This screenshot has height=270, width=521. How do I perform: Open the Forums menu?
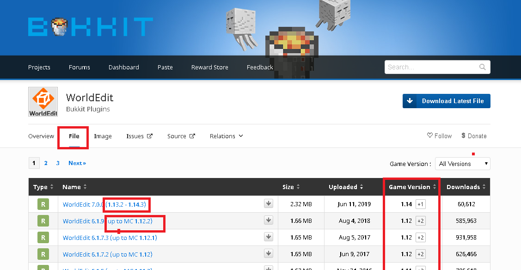click(x=80, y=67)
